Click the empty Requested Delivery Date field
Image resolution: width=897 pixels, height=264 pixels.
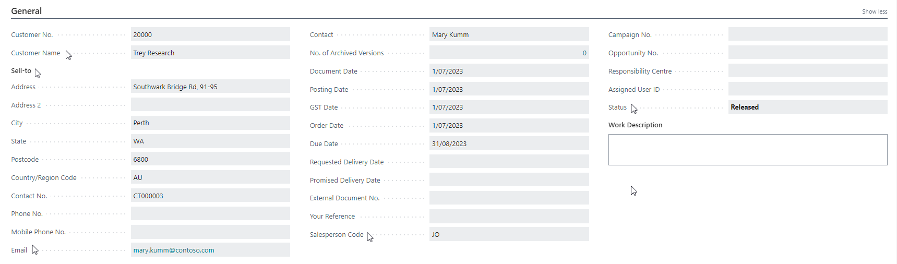[509, 162]
